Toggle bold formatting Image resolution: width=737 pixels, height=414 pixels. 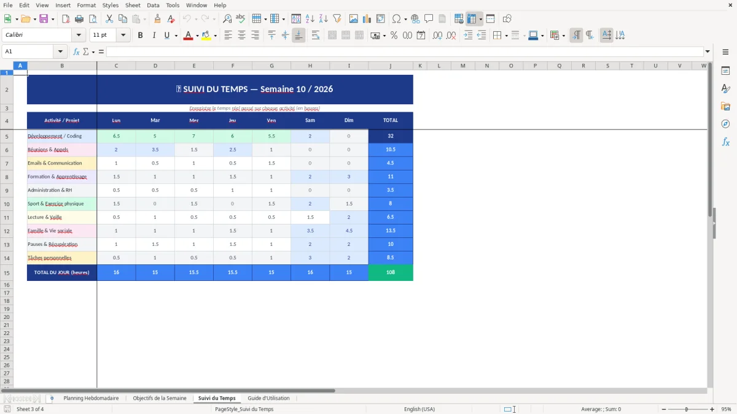click(x=141, y=35)
